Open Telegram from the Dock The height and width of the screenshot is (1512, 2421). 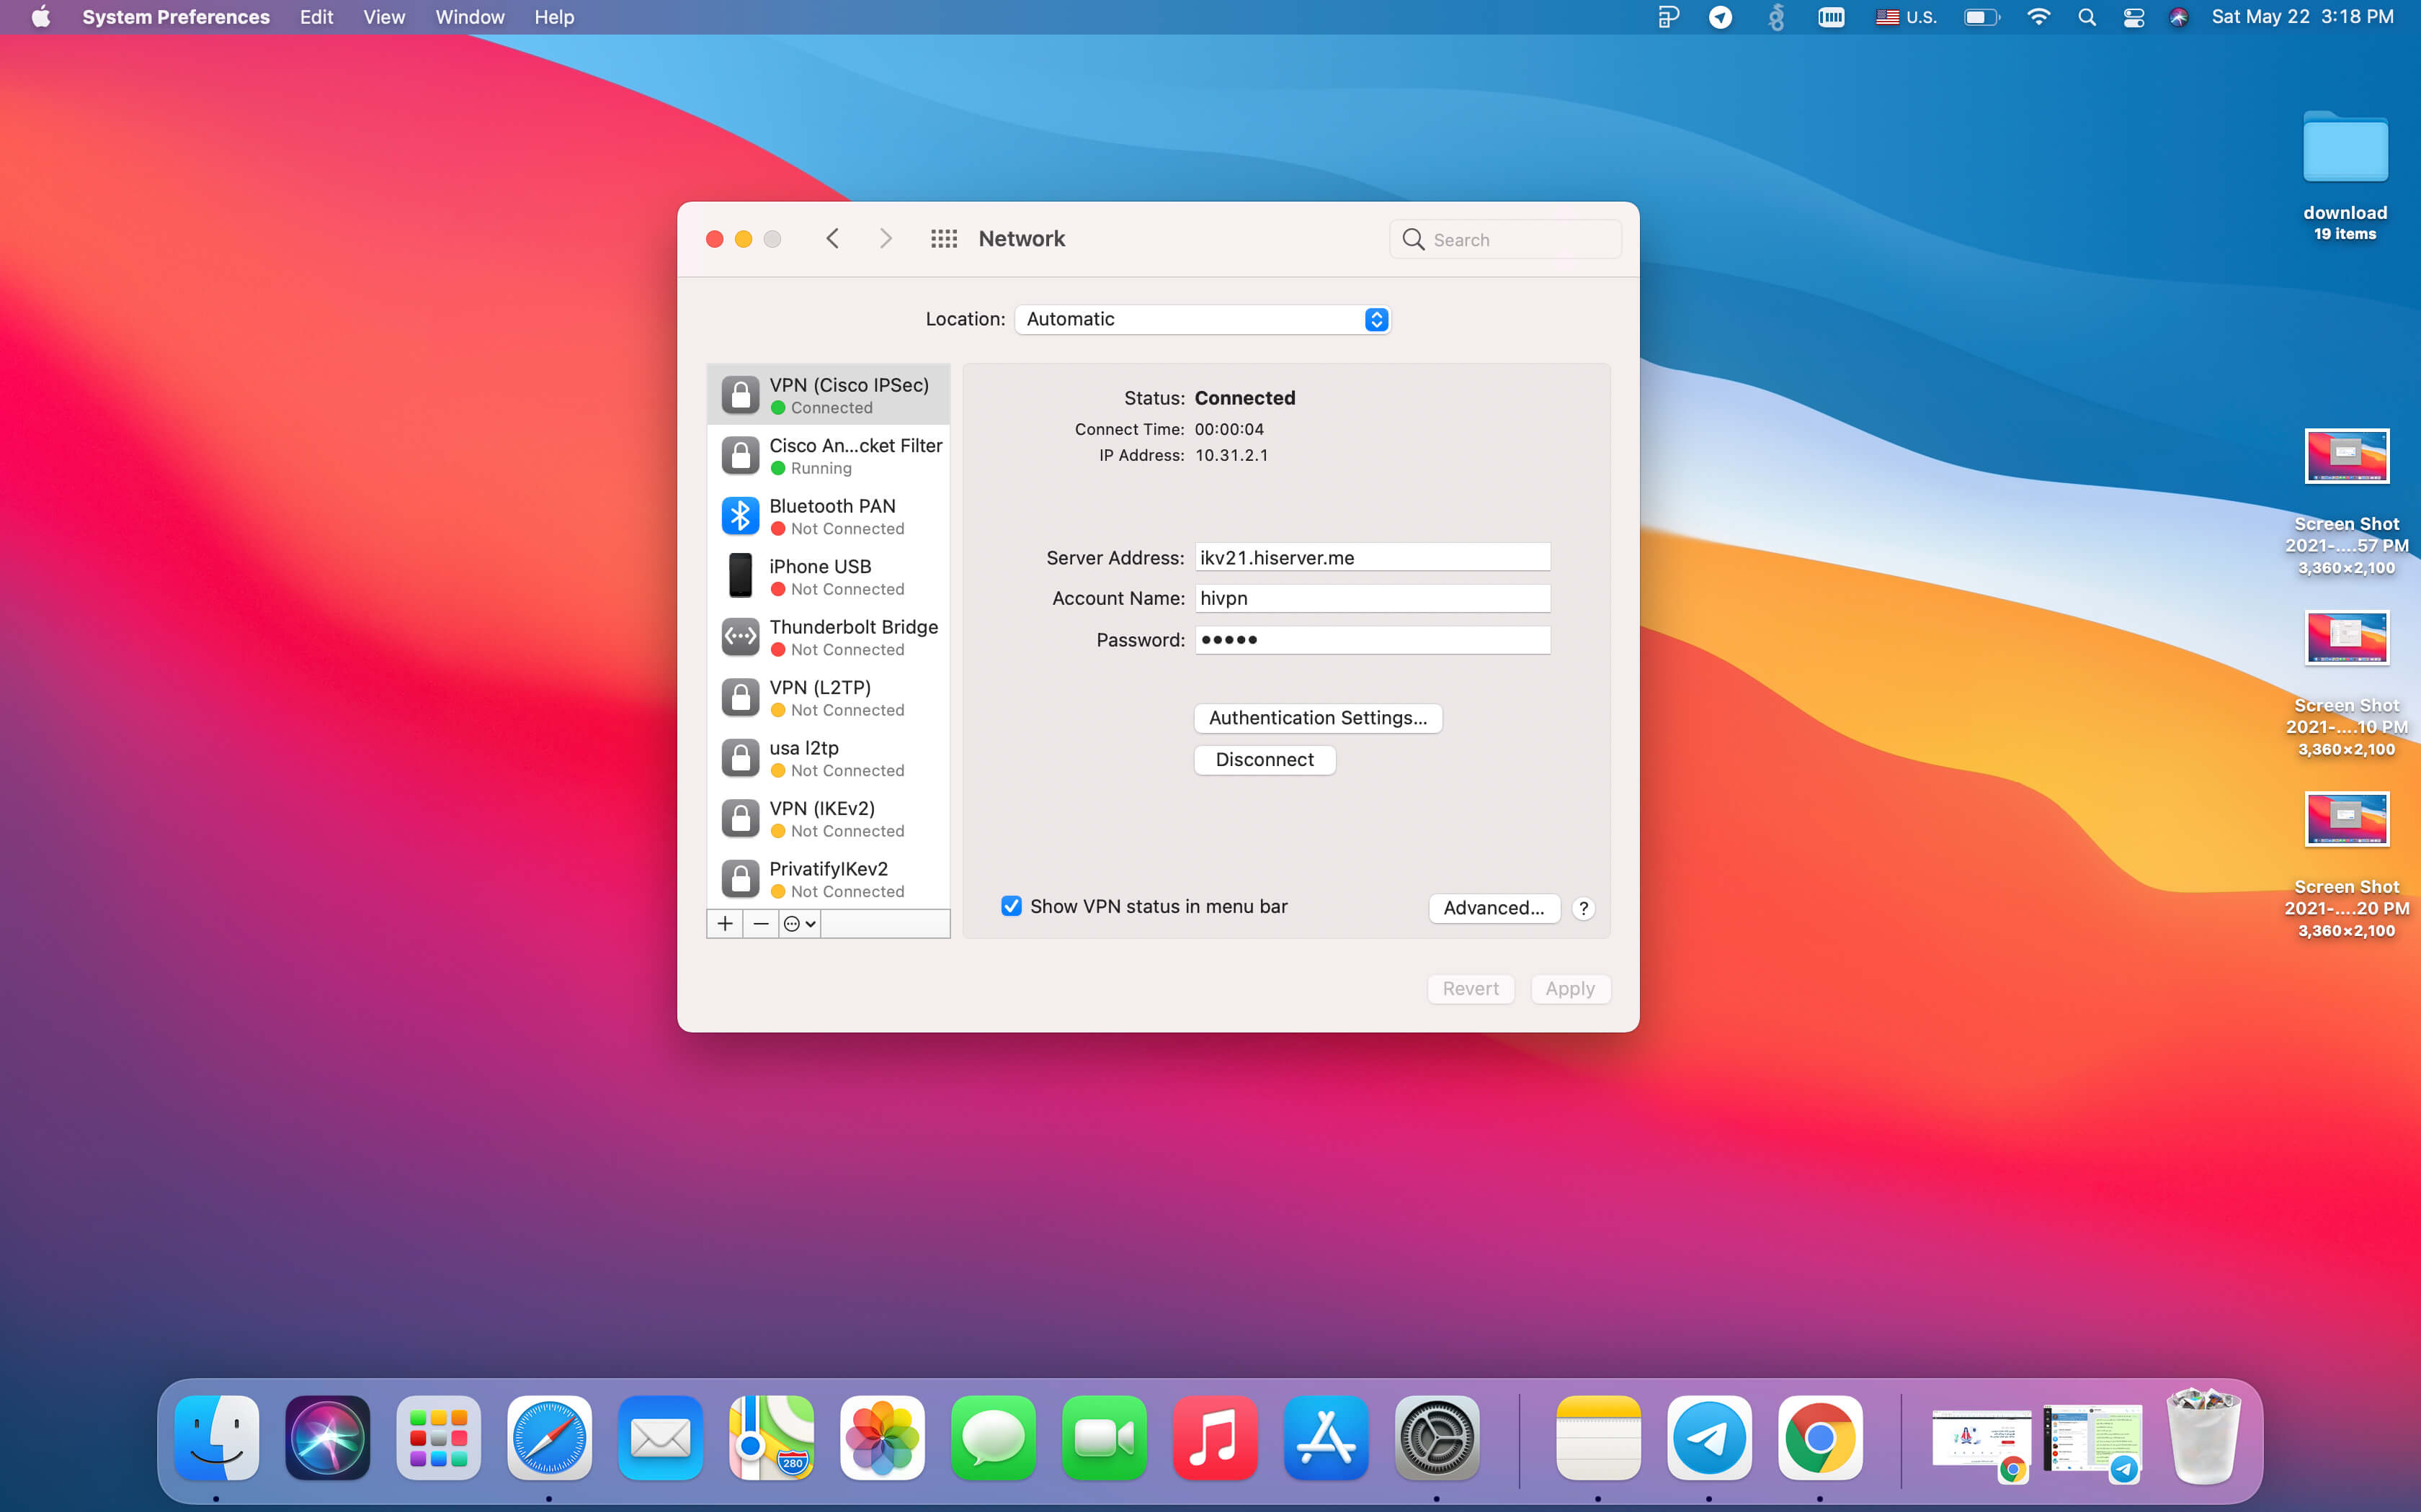(1708, 1438)
